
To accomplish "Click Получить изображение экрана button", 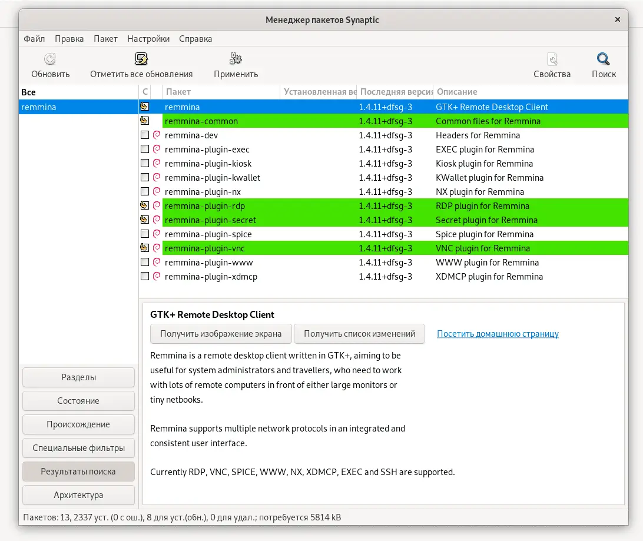I will click(x=221, y=334).
